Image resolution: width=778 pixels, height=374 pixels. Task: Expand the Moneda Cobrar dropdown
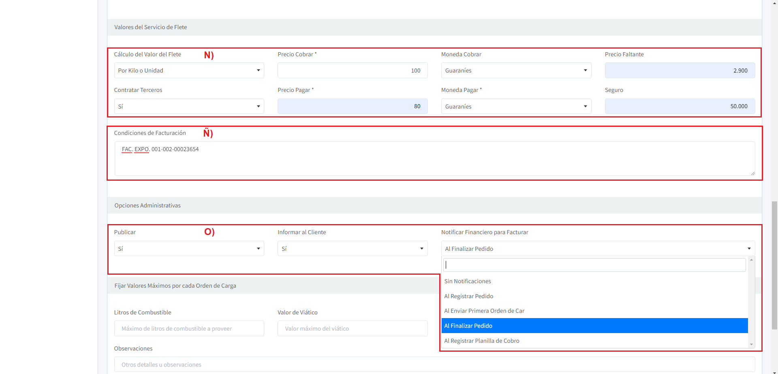[x=516, y=71]
